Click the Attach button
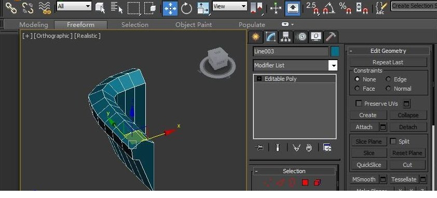The width and height of the screenshot is (437, 198). coord(364,127)
